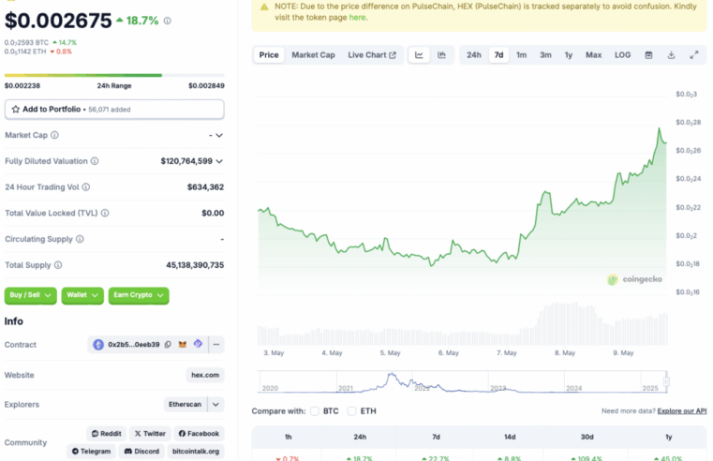Click the 7d column header in performance table
The width and height of the screenshot is (713, 461).
point(436,437)
